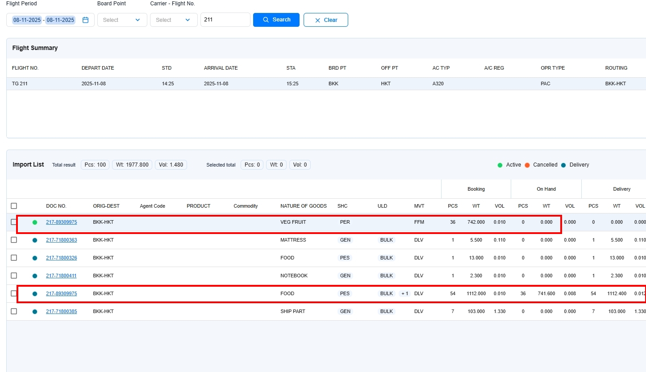This screenshot has width=646, height=372.
Task: Check the box for the MATTRESS row
Action: tap(14, 240)
